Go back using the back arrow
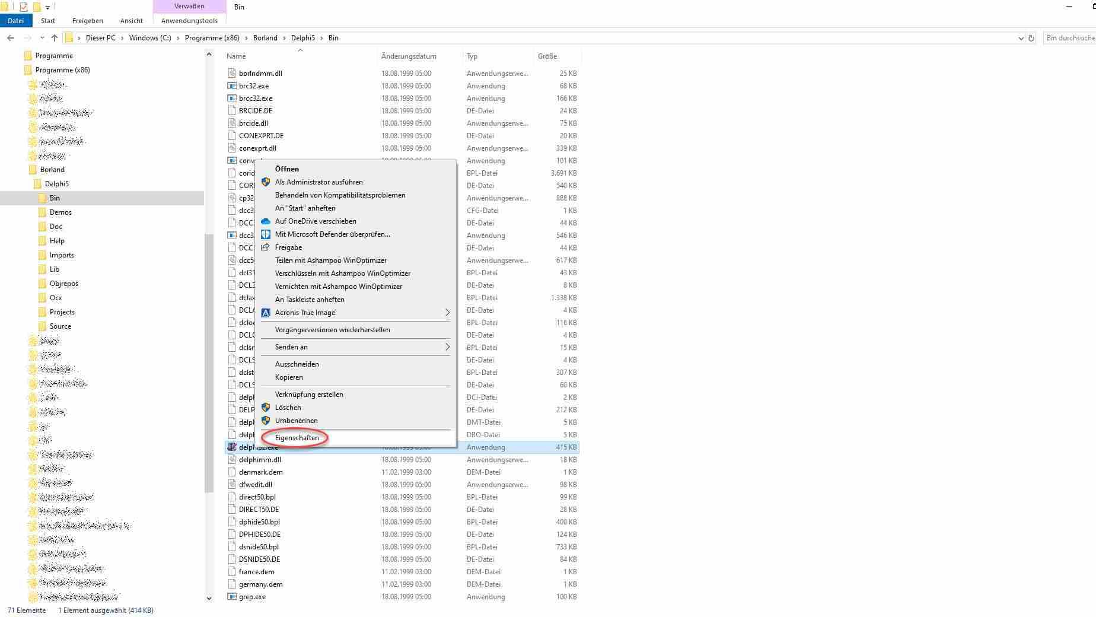 tap(11, 38)
